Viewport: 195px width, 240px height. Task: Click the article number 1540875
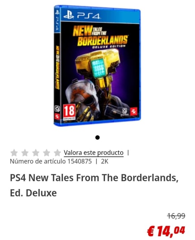pos(80,162)
